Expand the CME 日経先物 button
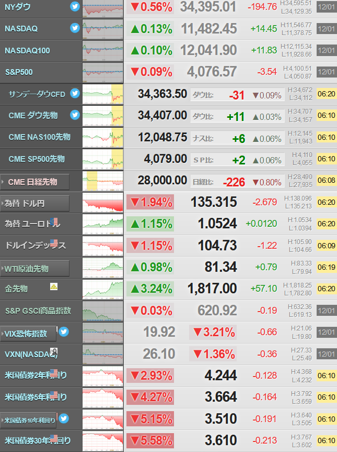 point(35,182)
